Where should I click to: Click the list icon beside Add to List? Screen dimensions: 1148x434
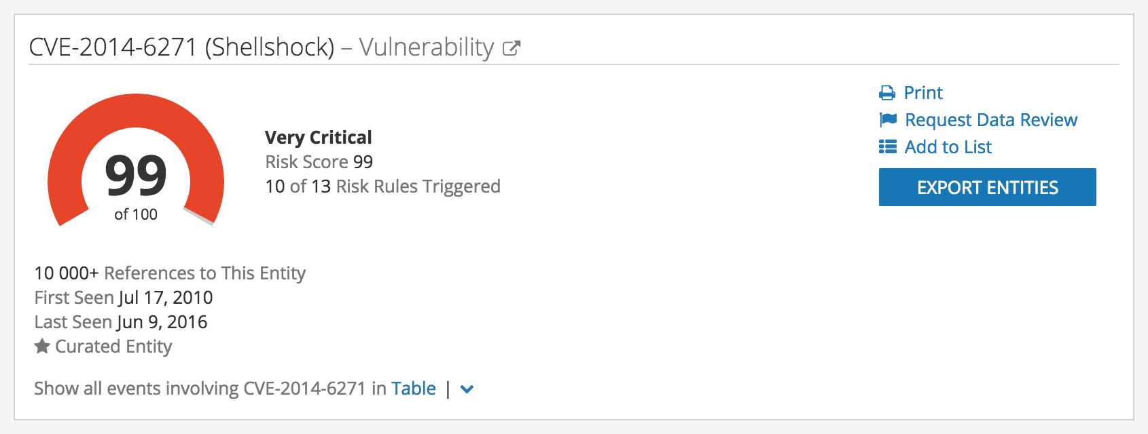888,146
